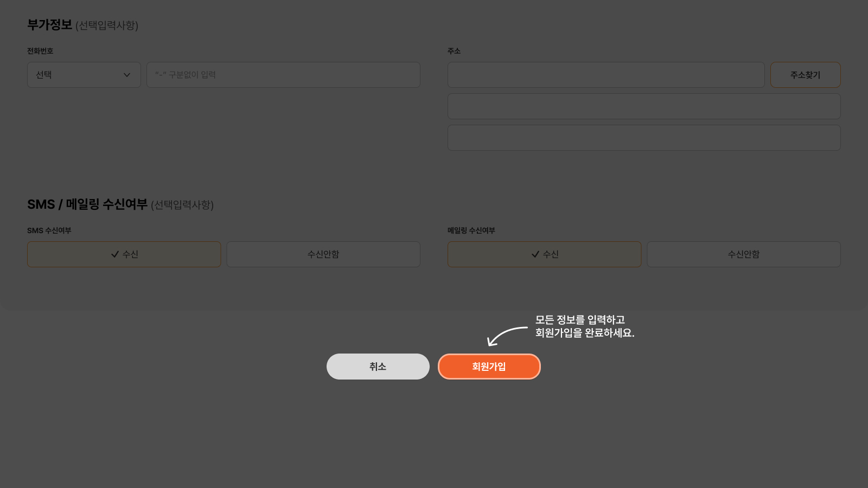Click the third address input line

[643, 138]
